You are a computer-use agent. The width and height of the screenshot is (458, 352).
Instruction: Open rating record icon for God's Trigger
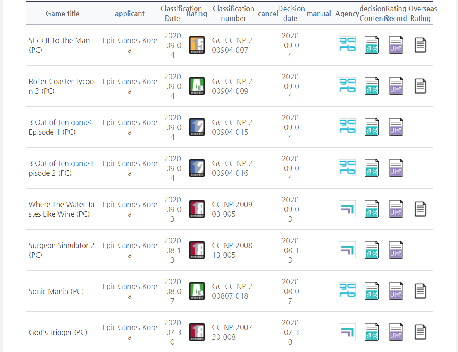pos(396,332)
